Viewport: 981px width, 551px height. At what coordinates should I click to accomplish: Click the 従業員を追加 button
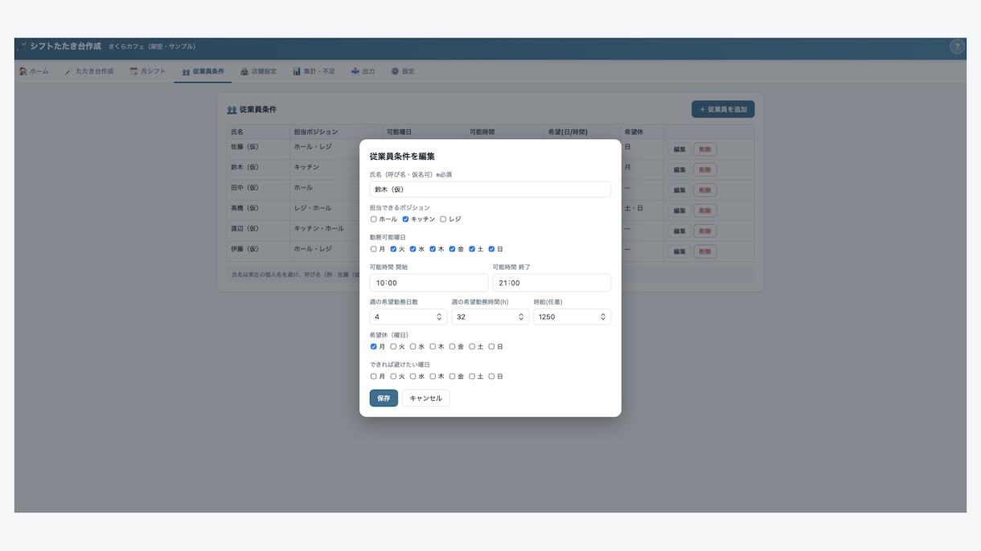tap(723, 109)
